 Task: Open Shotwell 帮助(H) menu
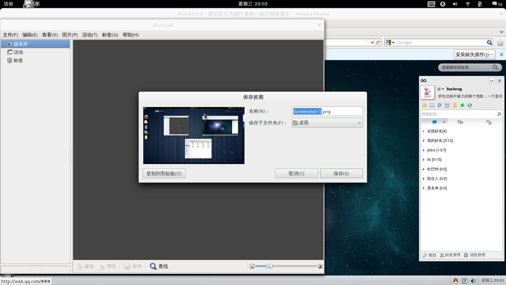click(131, 35)
